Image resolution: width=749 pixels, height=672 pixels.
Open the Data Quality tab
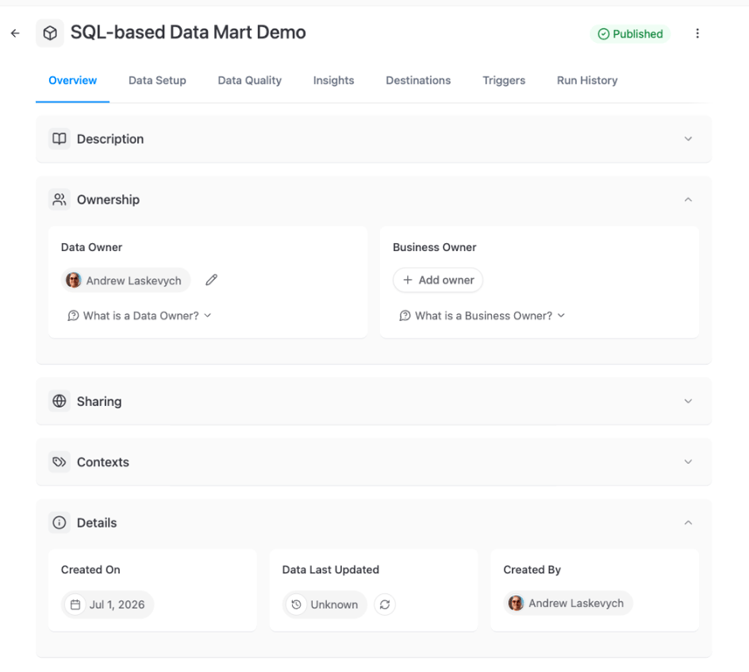[249, 80]
